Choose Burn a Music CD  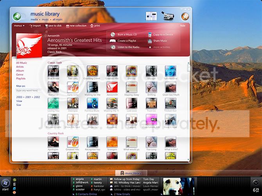tap(124, 34)
